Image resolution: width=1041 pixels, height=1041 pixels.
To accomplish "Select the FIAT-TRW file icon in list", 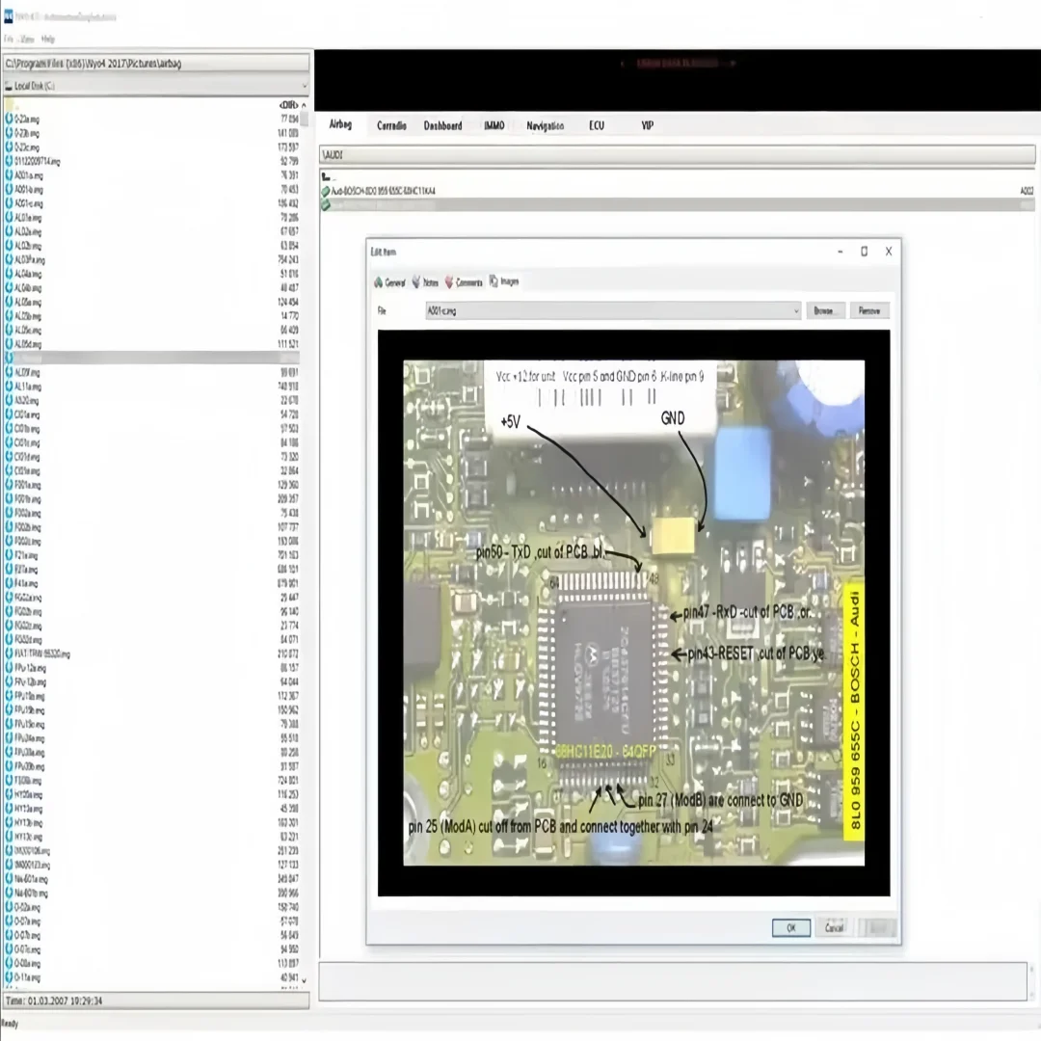I will point(9,654).
